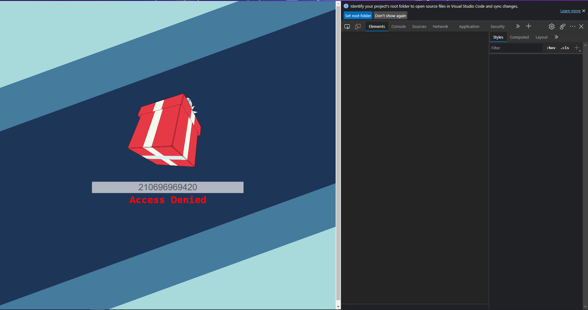Toggle the .cls class editor
Screen dimensions: 588x310
click(x=565, y=48)
